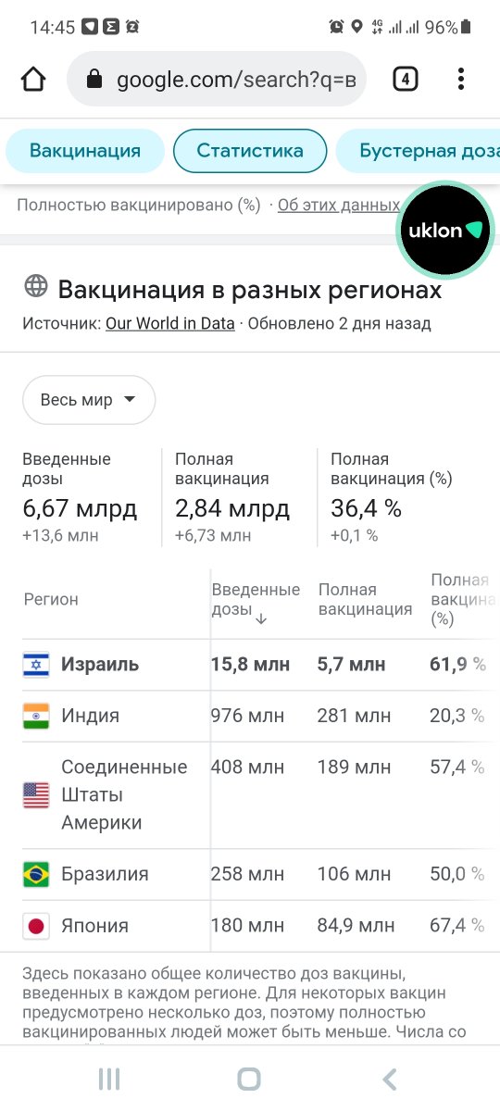The width and height of the screenshot is (500, 1111).
Task: Open the Об этих данных link
Action: [x=339, y=205]
